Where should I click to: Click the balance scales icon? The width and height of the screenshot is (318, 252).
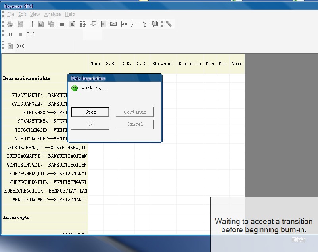(x=93, y=24)
